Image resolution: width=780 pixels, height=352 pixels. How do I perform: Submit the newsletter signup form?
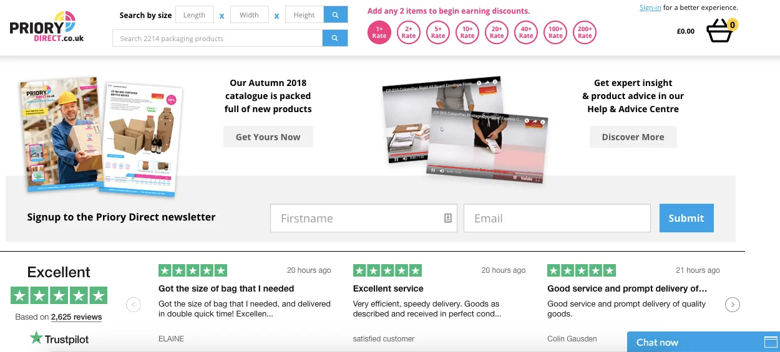tap(686, 218)
